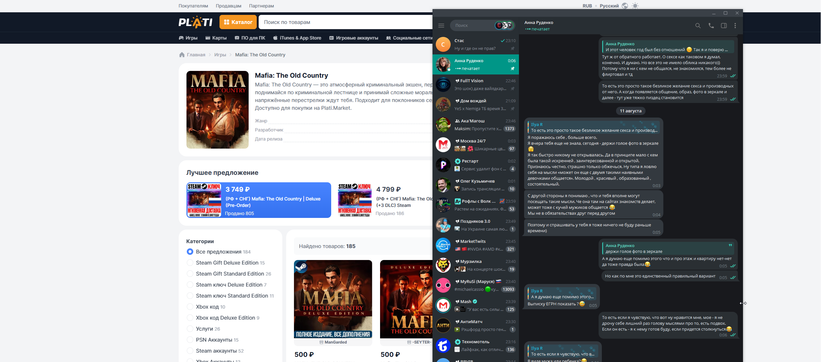Click Ilya R quoted reply 'А я думаю еще помимо'

point(562,294)
